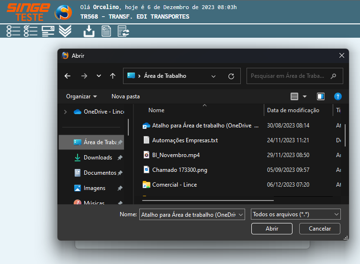This screenshot has height=264, width=360.
Task: Click Nova pasta
Action: (125, 96)
